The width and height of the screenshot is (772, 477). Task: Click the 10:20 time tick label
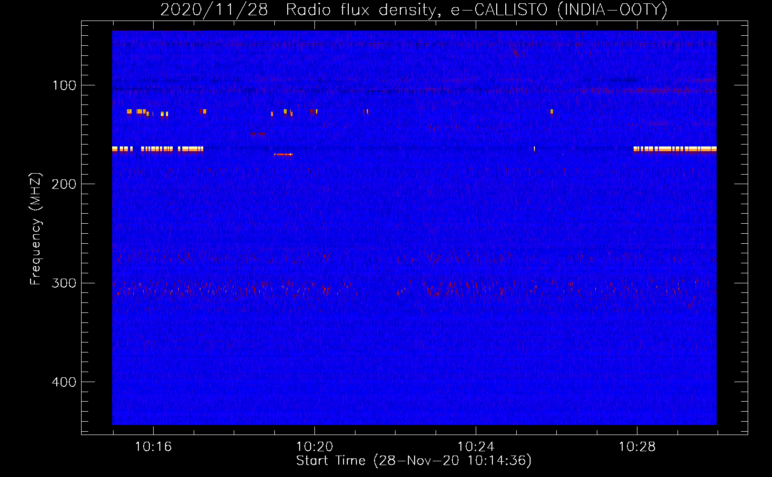(x=314, y=447)
